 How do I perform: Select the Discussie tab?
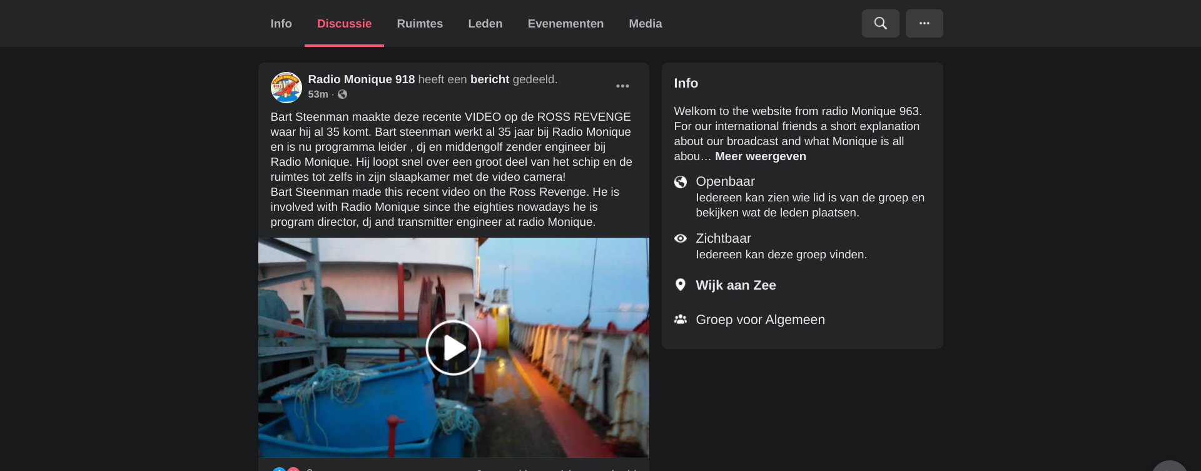[344, 24]
